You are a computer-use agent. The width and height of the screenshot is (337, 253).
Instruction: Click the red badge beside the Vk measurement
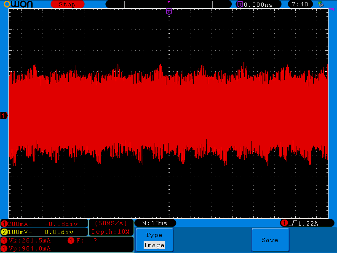coord(4,240)
